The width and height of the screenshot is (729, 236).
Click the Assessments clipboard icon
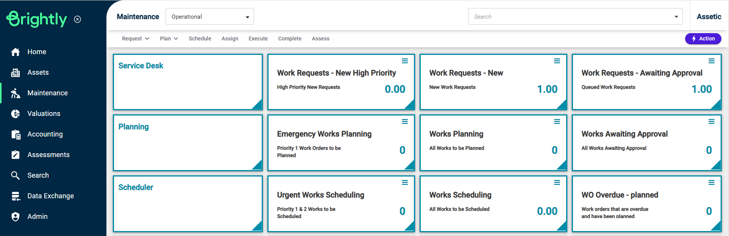point(15,155)
